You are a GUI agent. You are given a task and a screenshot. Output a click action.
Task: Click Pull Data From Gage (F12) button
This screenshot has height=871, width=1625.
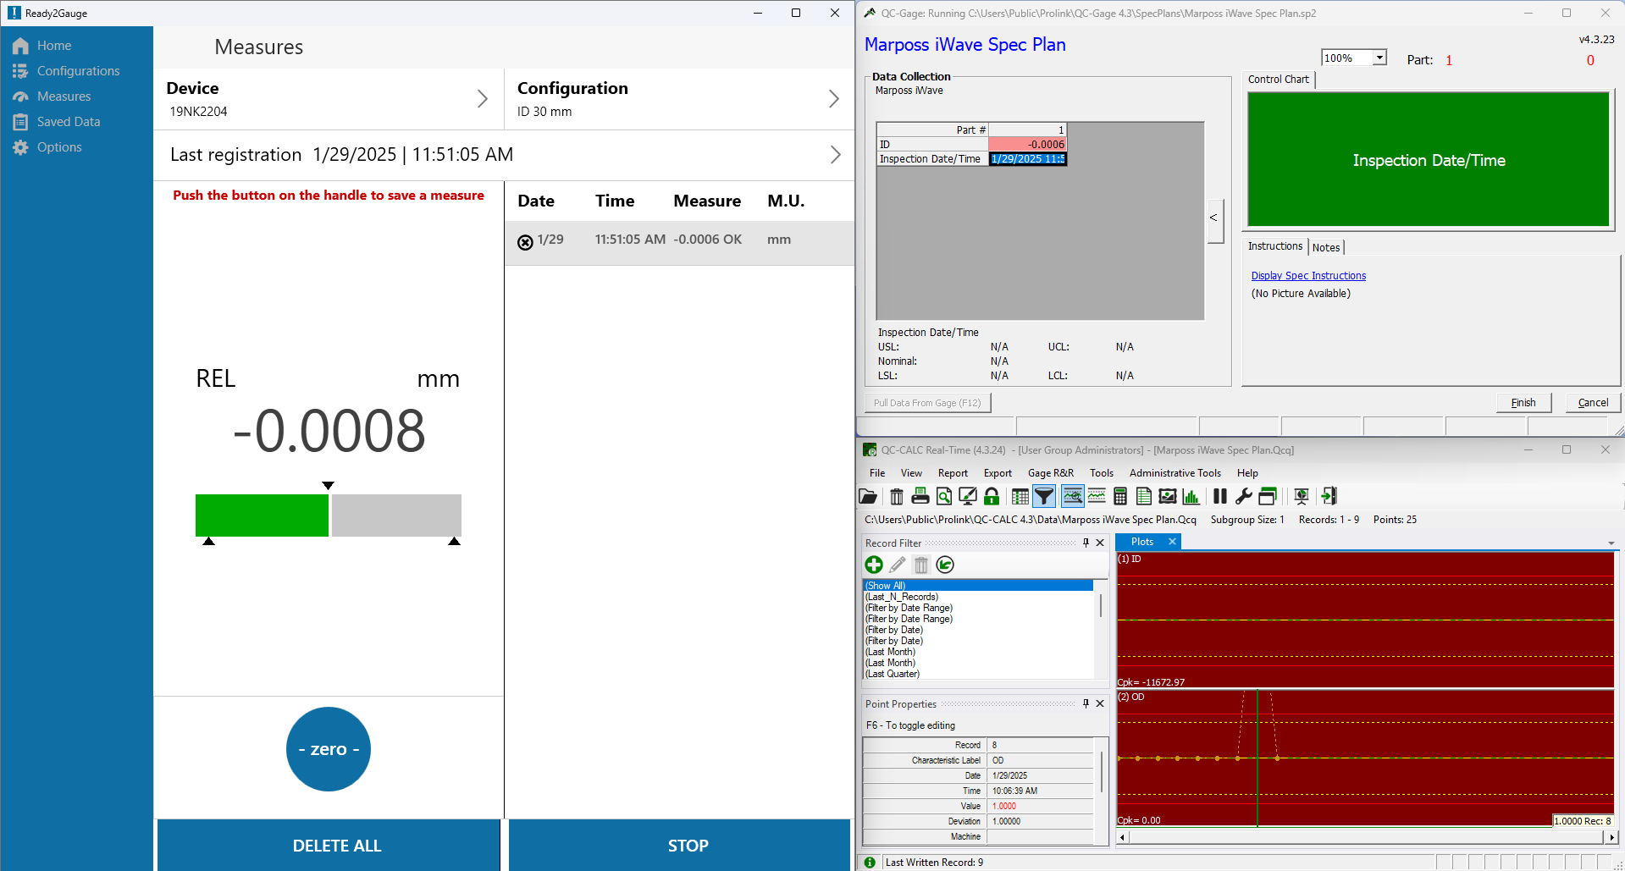(x=927, y=403)
